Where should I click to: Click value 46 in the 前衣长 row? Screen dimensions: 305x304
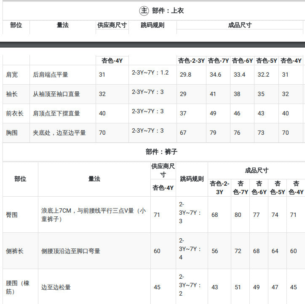[237, 113]
